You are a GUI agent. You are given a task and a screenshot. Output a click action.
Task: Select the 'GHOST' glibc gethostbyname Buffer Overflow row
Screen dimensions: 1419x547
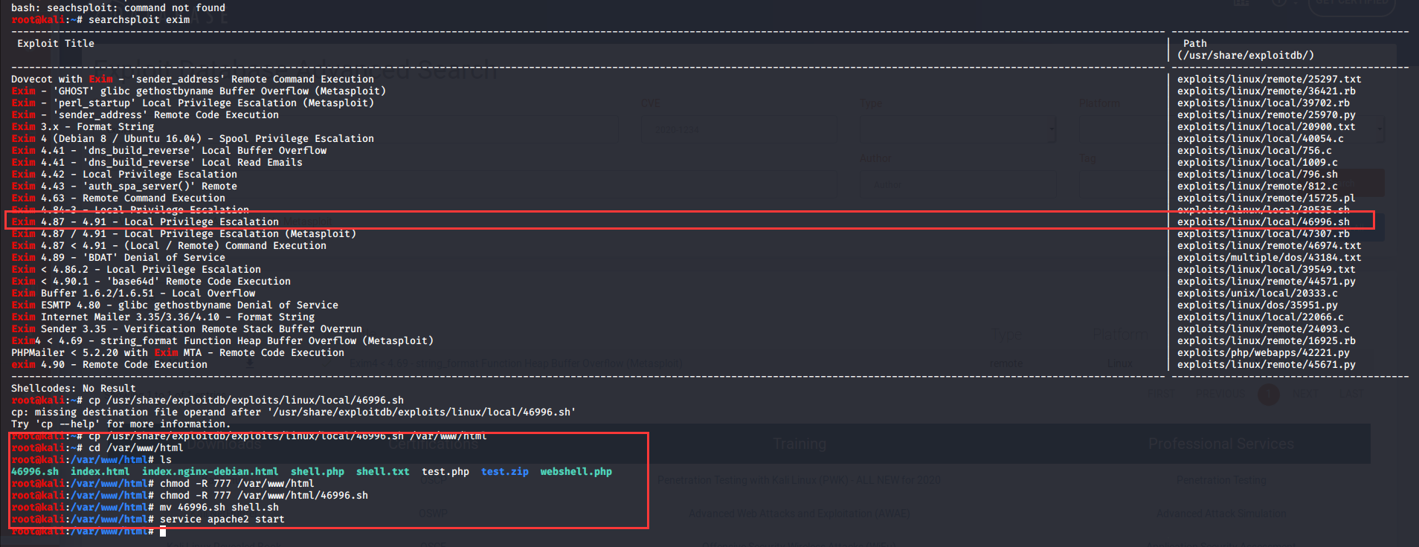[199, 91]
